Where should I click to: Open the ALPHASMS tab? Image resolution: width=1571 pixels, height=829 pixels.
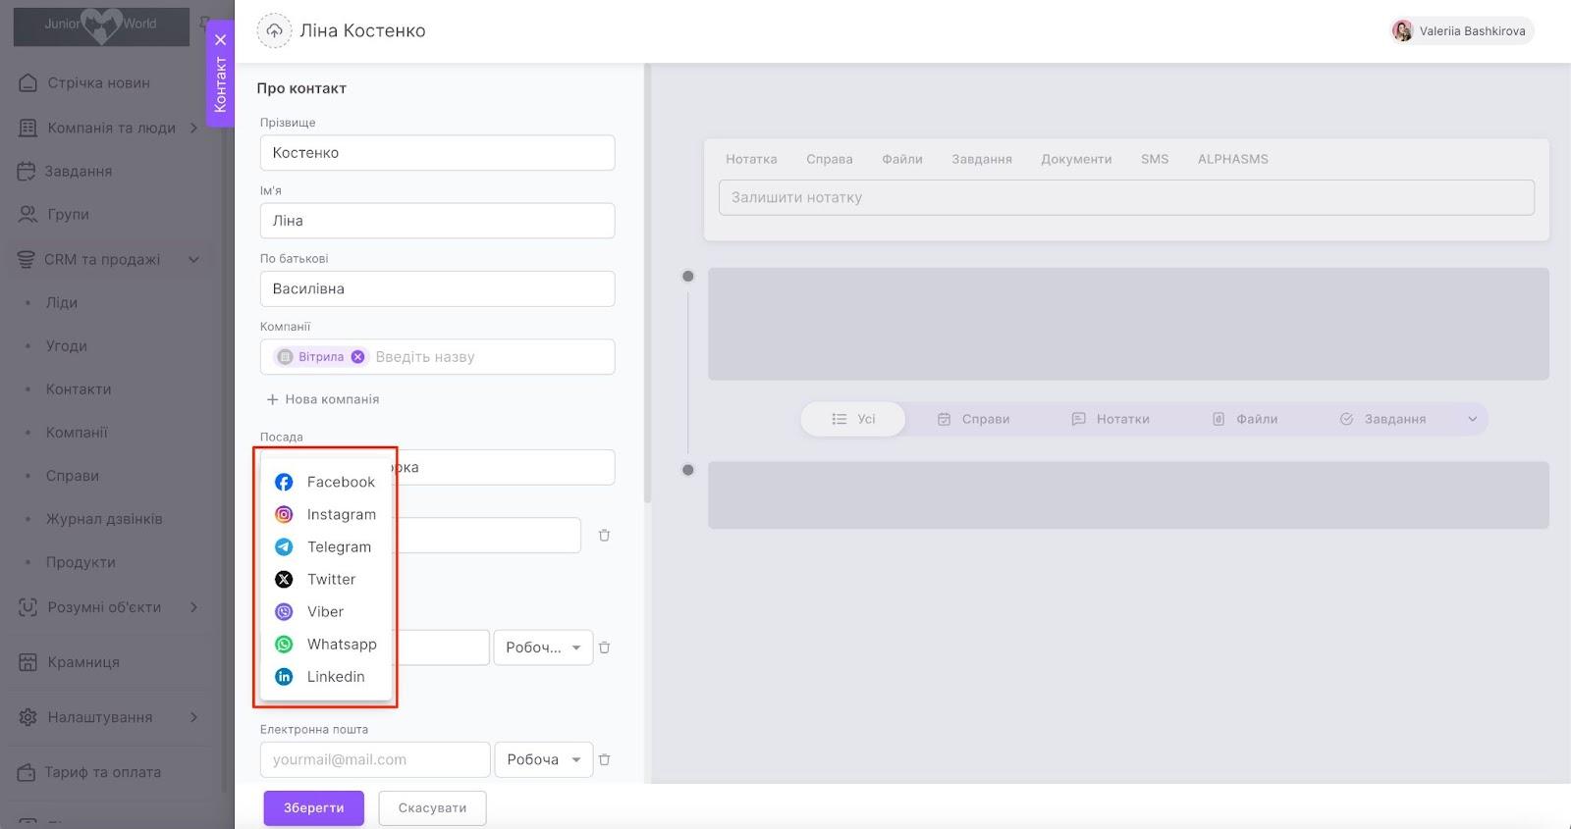click(x=1232, y=159)
